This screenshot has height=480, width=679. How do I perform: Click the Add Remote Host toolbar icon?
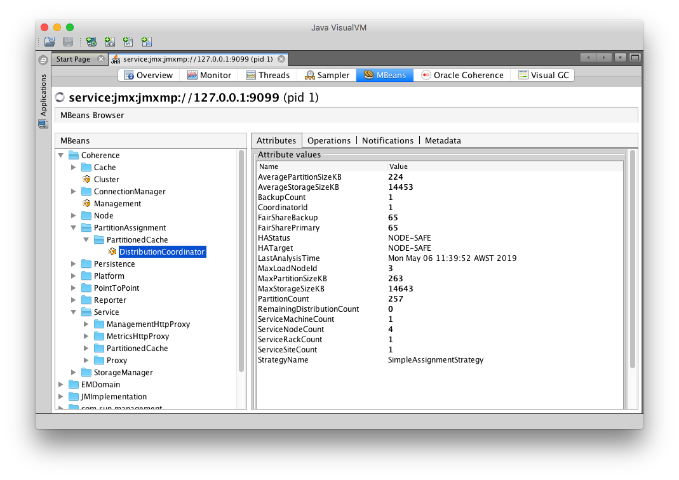(x=91, y=41)
